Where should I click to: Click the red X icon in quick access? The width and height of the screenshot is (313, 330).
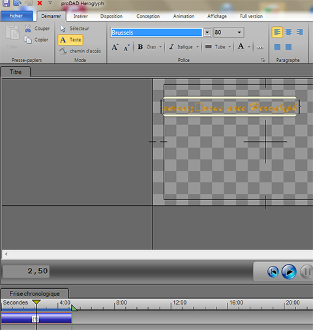tap(40, 3)
